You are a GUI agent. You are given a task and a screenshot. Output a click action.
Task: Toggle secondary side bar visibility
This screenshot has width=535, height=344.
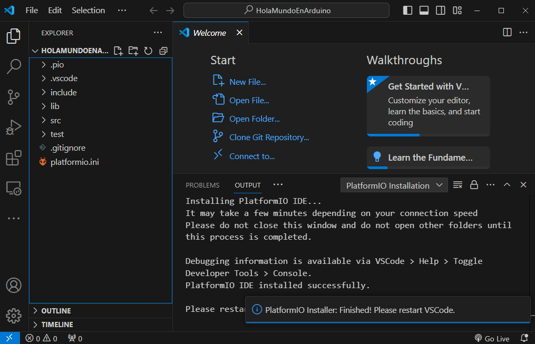pos(441,11)
